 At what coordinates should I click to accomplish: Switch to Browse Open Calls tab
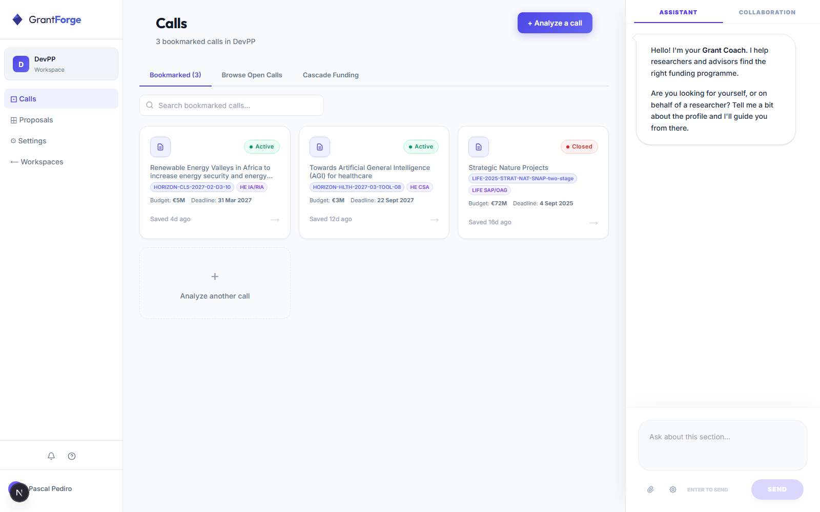(x=252, y=75)
